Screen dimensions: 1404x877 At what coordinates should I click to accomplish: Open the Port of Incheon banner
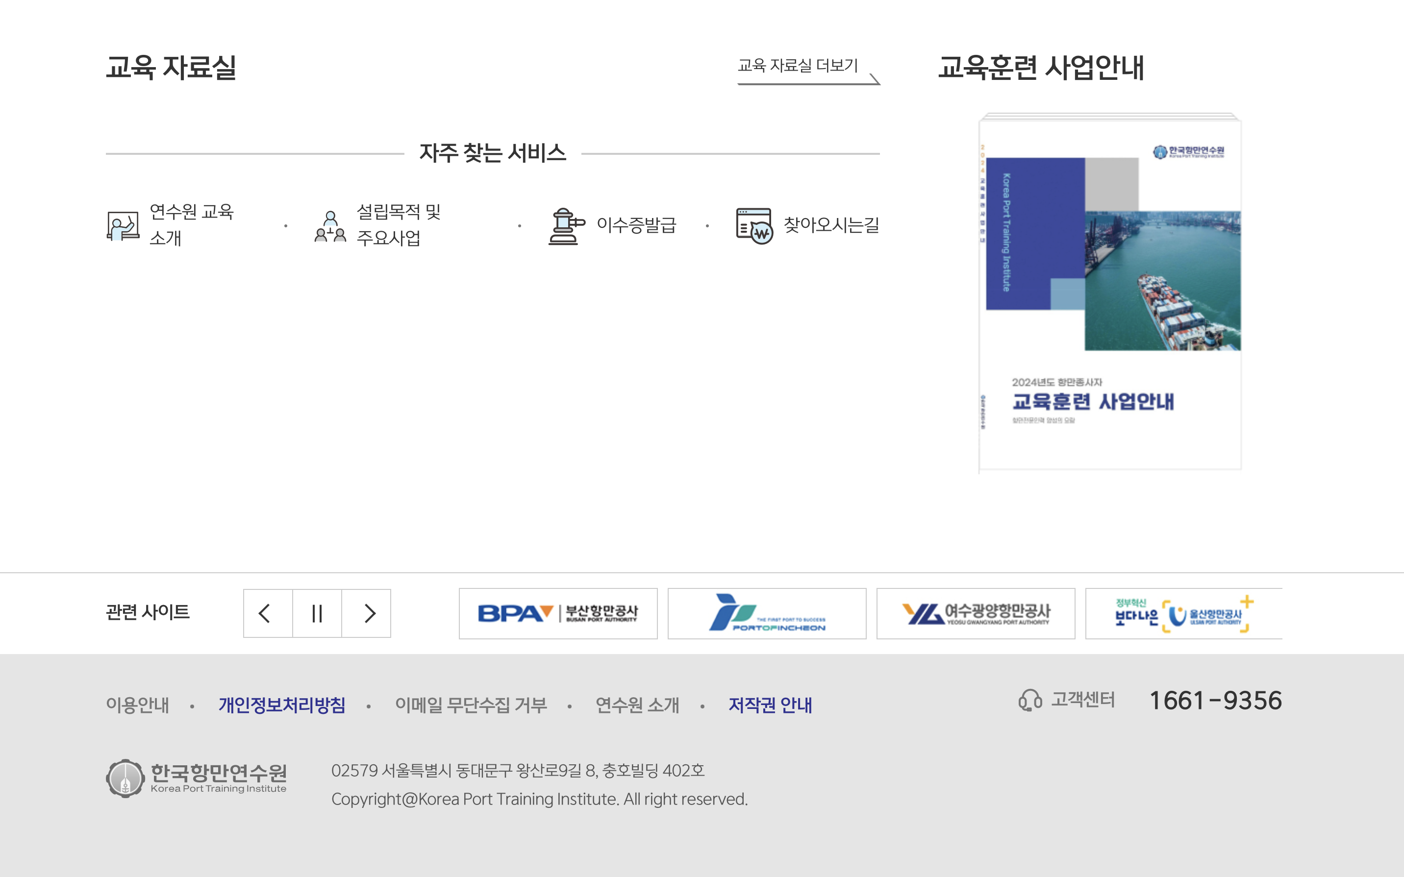click(x=766, y=614)
